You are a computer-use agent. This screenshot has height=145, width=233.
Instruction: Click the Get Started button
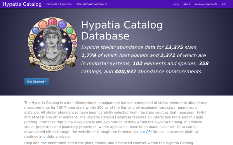coord(37,82)
